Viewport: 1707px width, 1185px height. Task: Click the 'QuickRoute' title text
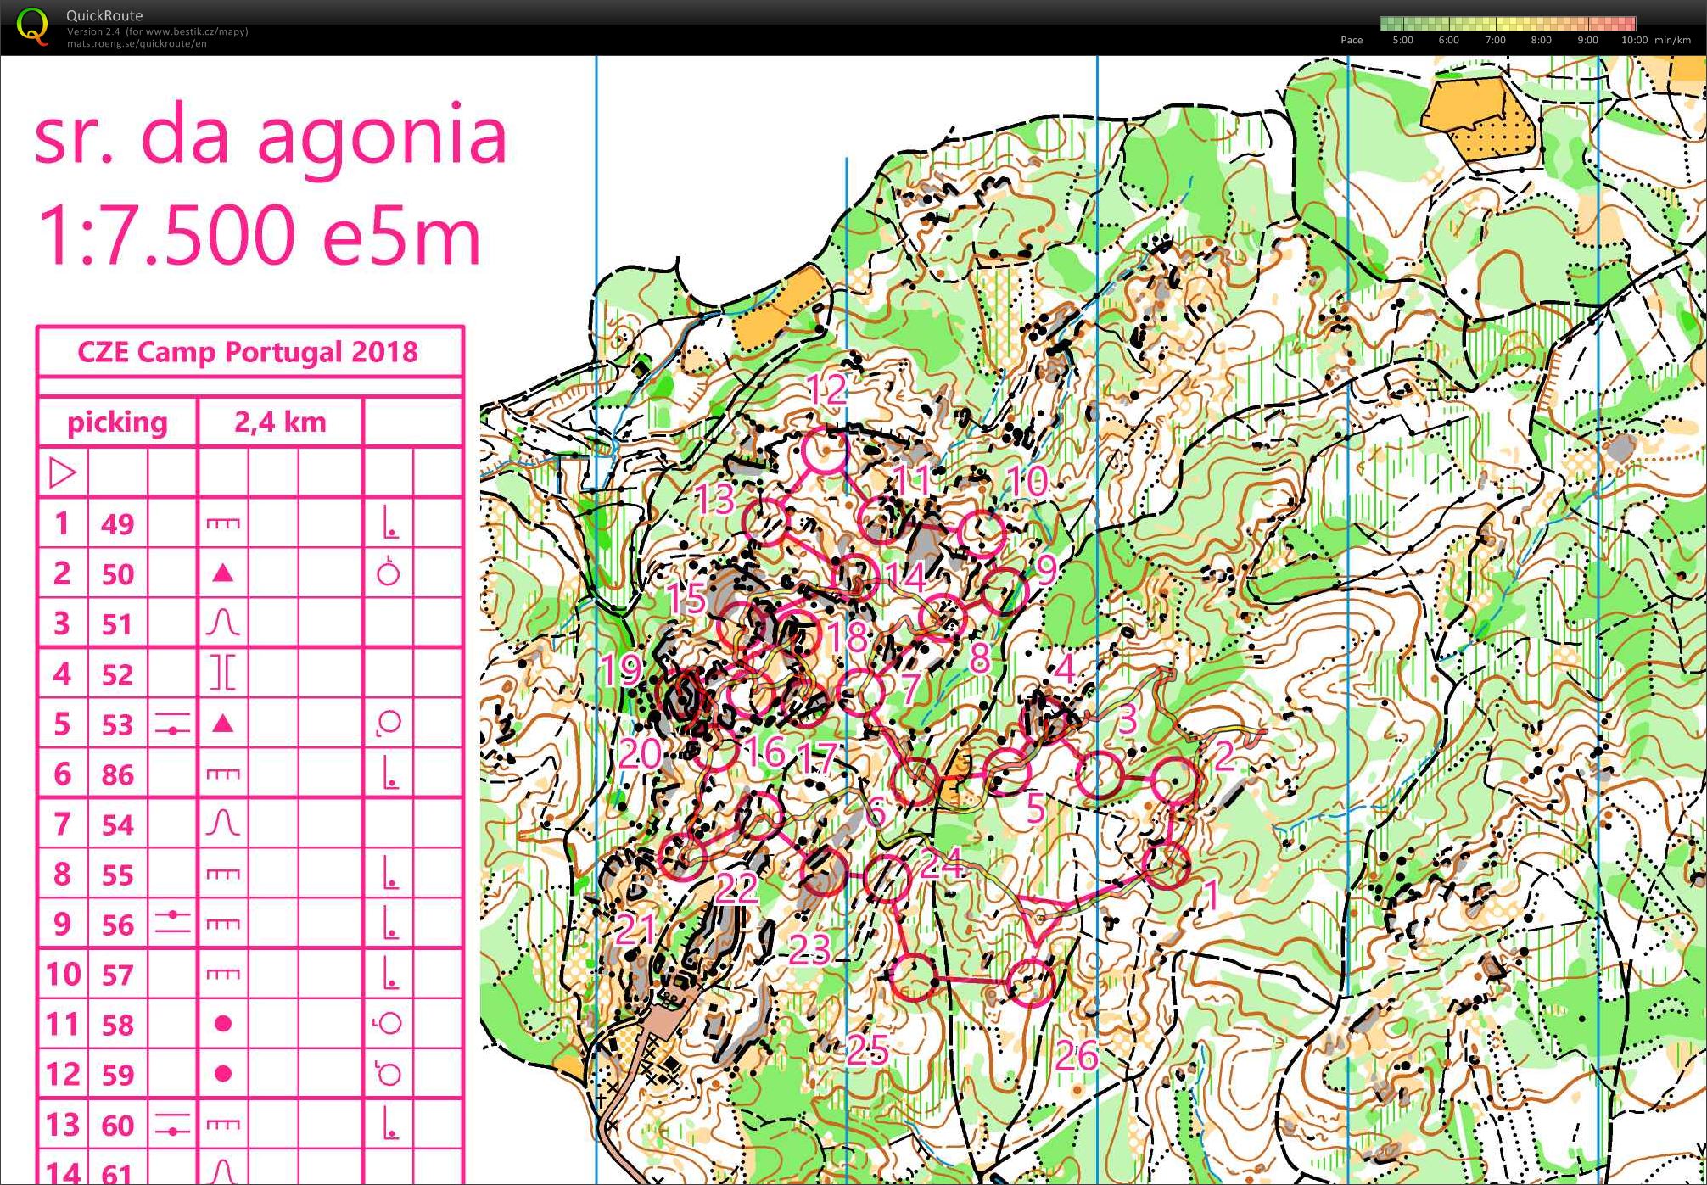point(104,15)
